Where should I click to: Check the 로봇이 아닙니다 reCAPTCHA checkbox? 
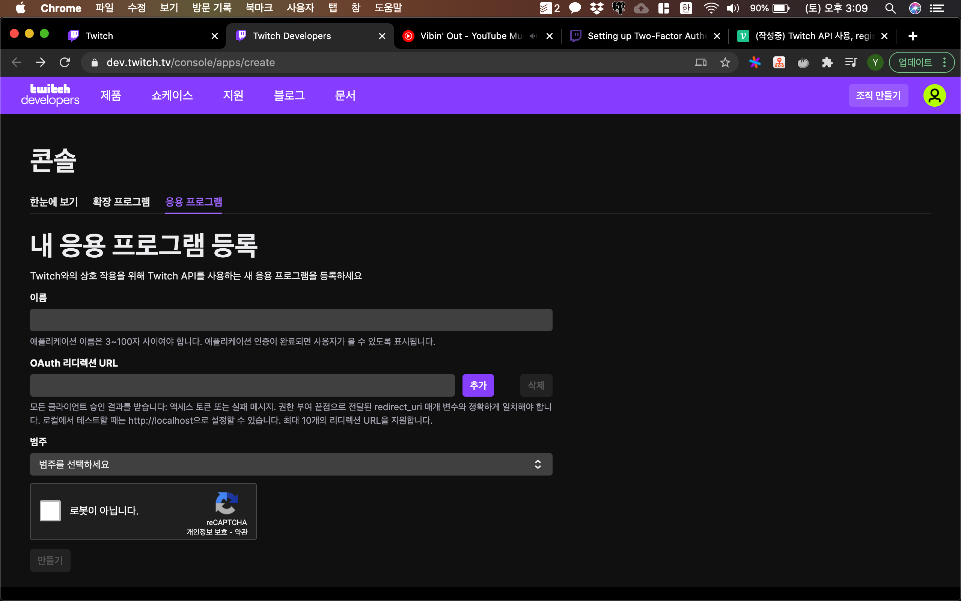coord(50,510)
